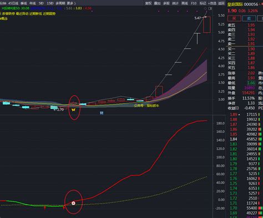Click the 收益 value -0.450
This screenshot has height=218, width=263.
click(250, 108)
